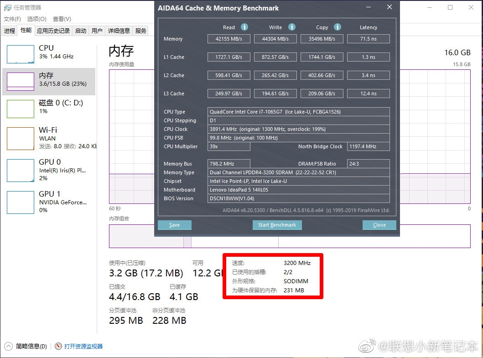Select the CPU performance graph thumbnail

[x=20, y=54]
